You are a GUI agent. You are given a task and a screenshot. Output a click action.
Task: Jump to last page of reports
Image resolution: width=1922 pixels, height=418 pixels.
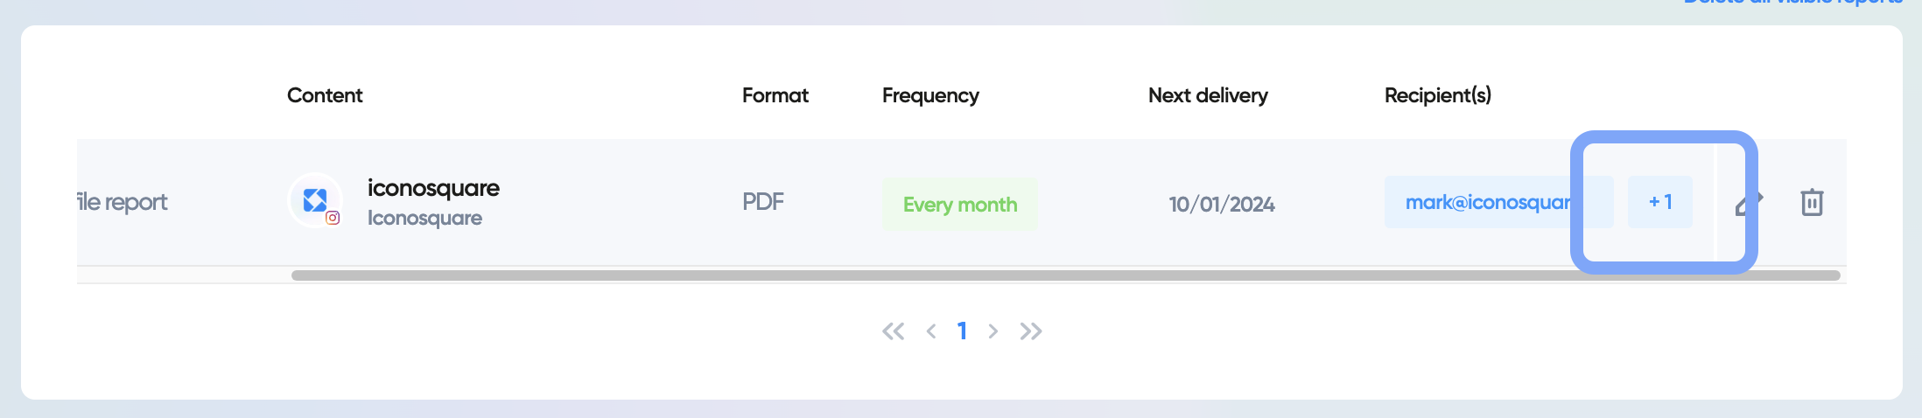coord(1031,331)
